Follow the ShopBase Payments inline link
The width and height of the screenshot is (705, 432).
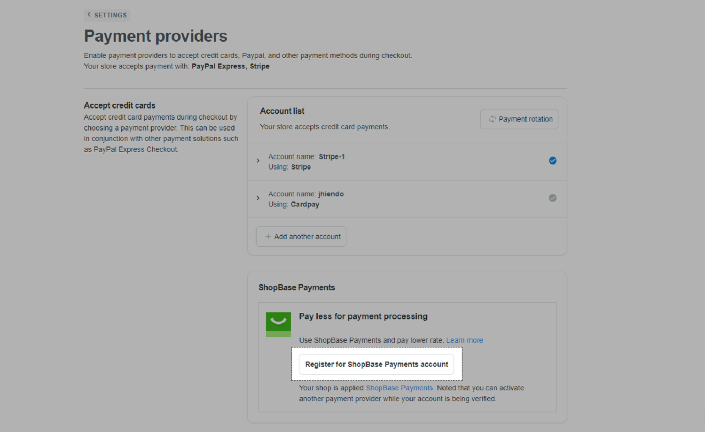click(x=399, y=388)
